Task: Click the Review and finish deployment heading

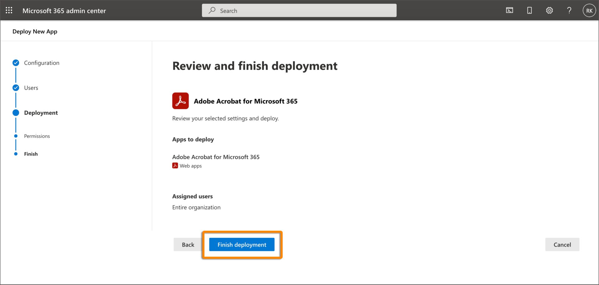Action: tap(255, 66)
